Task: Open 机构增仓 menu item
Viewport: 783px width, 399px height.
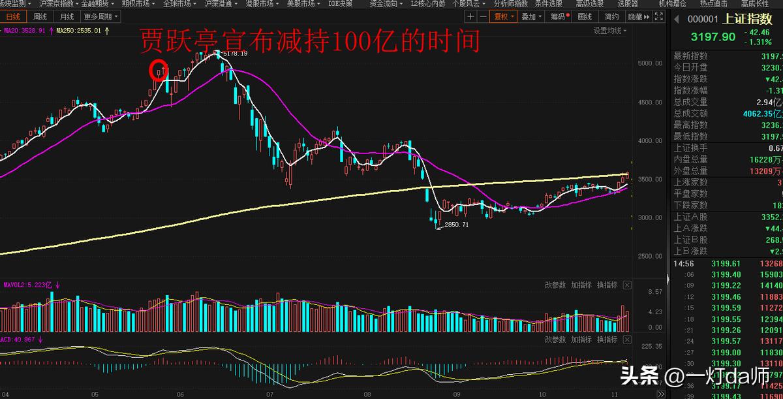Action: [x=673, y=3]
